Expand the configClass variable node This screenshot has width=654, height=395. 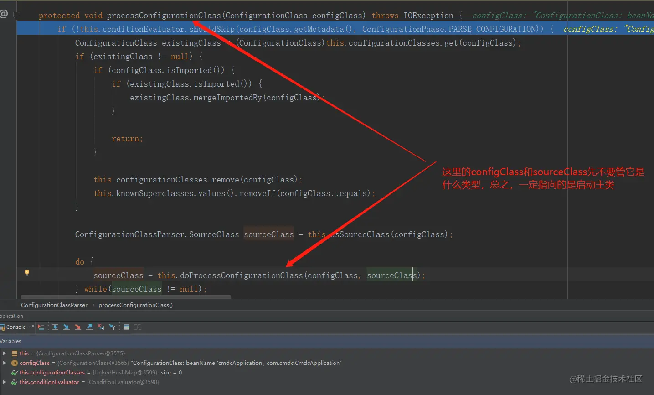click(x=5, y=363)
